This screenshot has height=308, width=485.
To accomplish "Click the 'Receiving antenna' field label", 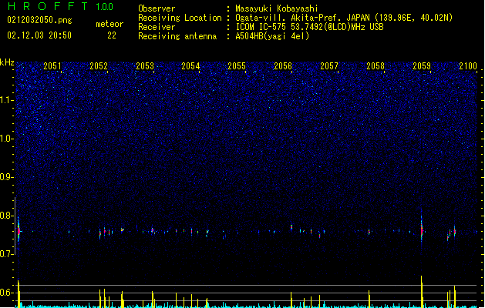I will coord(177,36).
